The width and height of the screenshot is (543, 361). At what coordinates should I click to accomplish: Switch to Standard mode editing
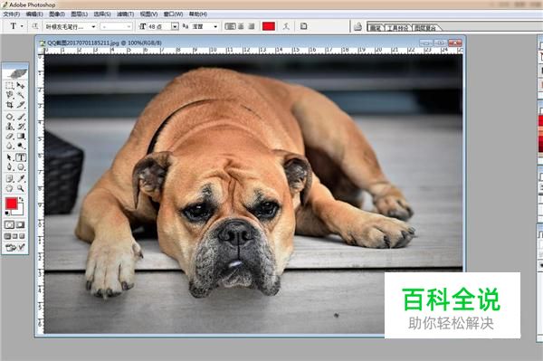(9, 225)
